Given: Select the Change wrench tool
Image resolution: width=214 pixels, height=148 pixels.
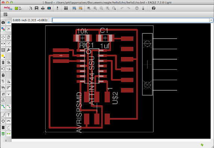Looking at the screenshot, I should (x=9, y=50).
